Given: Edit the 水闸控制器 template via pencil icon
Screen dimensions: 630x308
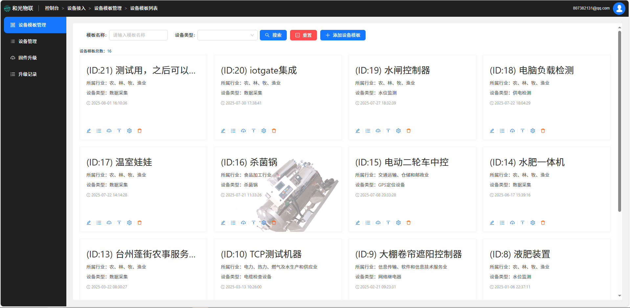Looking at the screenshot, I should [x=358, y=131].
